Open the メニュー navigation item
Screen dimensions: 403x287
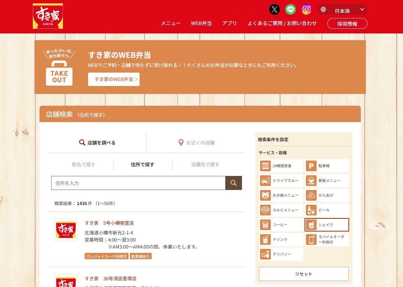[171, 23]
